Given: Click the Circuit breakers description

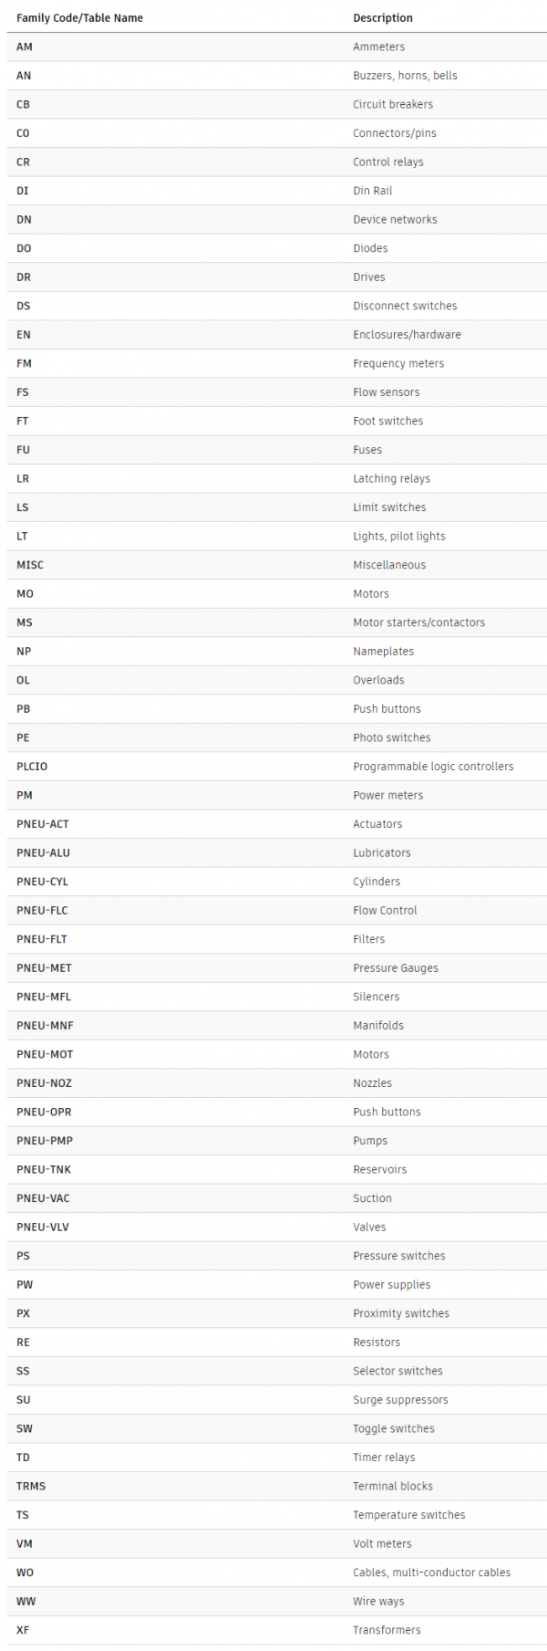Looking at the screenshot, I should pyautogui.click(x=393, y=105).
